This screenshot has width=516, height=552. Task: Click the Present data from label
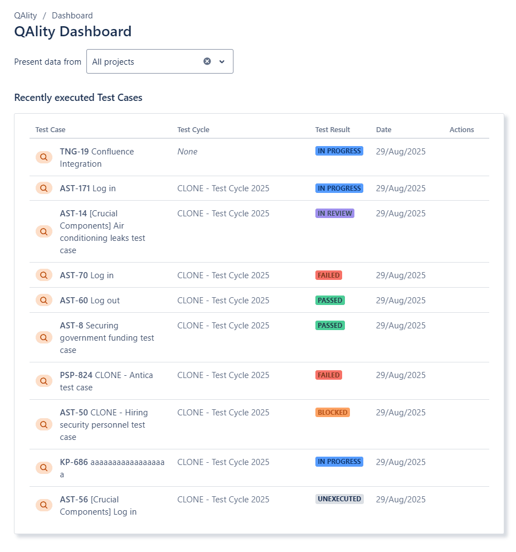pos(47,61)
